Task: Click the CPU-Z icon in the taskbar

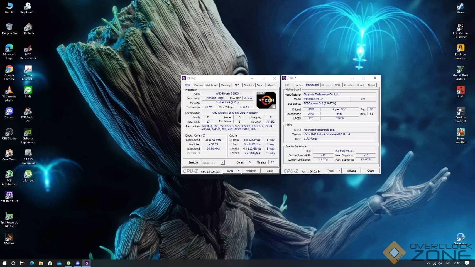Action: [x=87, y=263]
